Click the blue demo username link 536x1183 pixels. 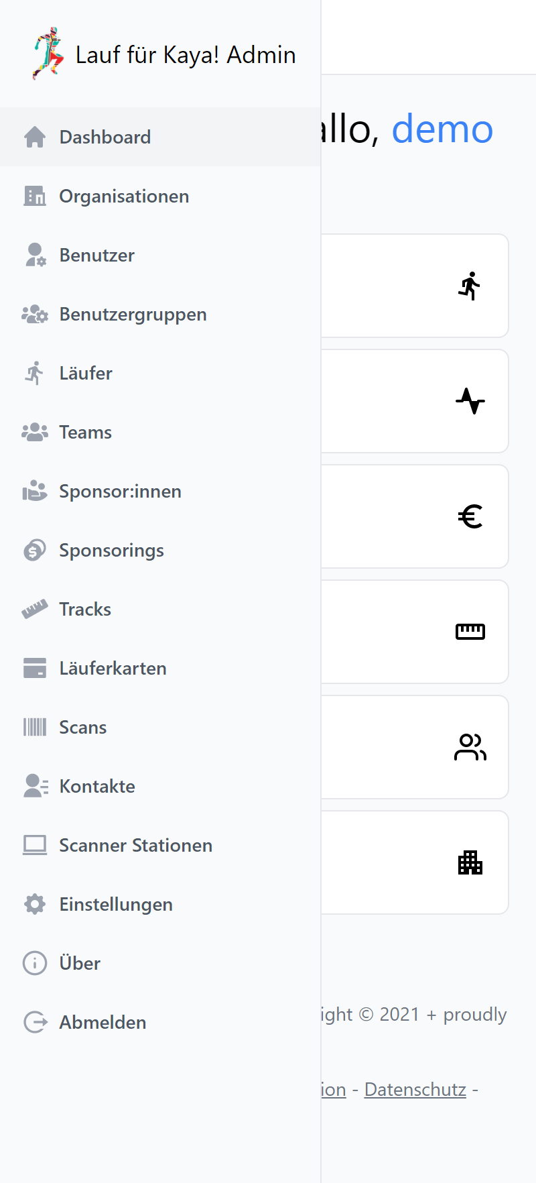click(442, 129)
